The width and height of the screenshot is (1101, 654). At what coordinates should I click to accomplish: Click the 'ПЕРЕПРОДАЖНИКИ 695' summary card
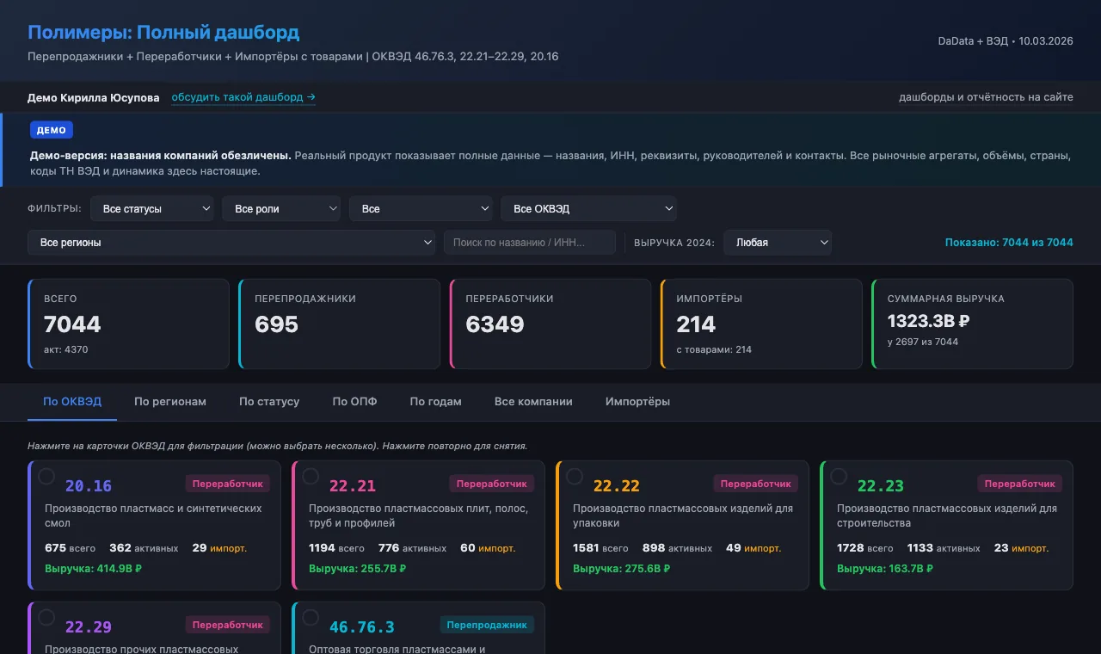340,324
